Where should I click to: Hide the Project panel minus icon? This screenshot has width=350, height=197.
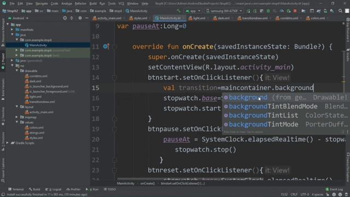click(86, 18)
